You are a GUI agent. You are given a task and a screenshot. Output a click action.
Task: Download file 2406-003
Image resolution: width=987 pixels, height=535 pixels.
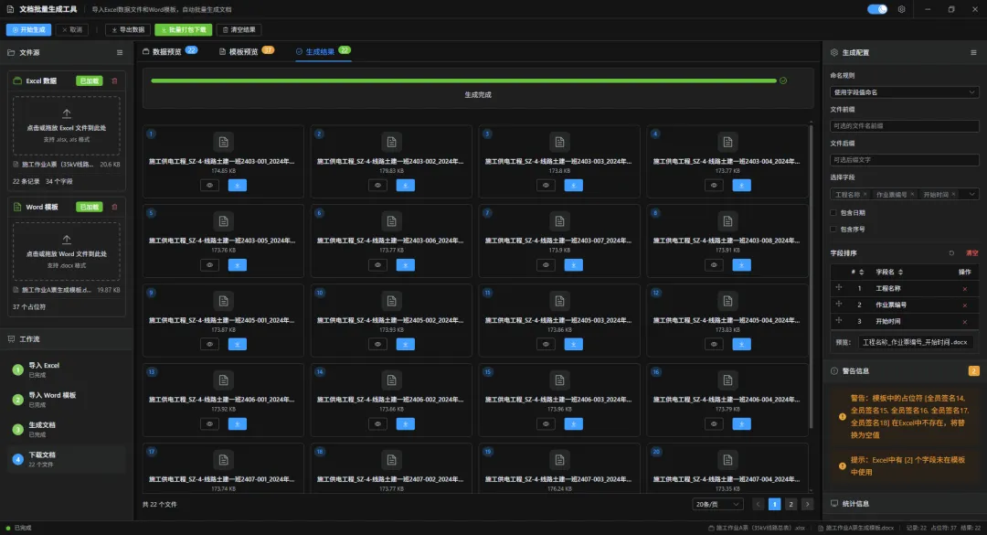tap(573, 424)
